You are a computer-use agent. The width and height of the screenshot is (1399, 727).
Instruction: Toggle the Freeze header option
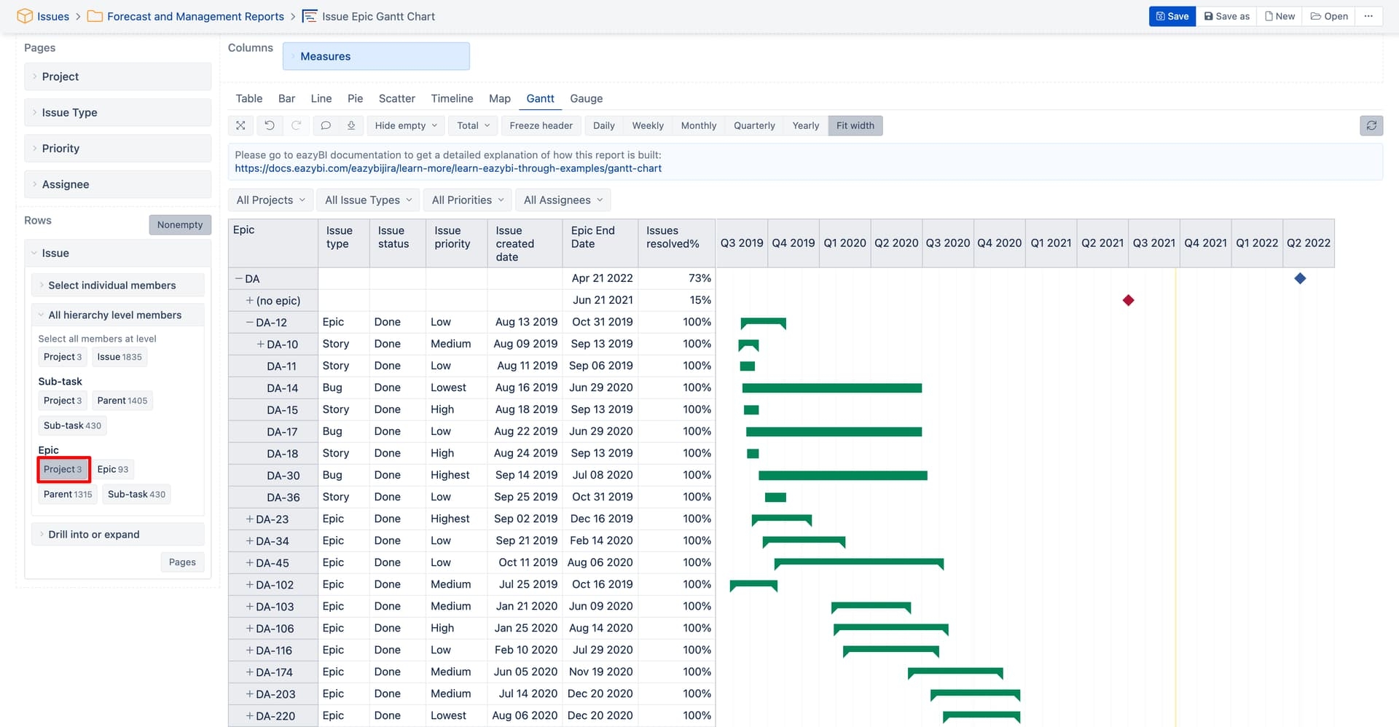[541, 125]
